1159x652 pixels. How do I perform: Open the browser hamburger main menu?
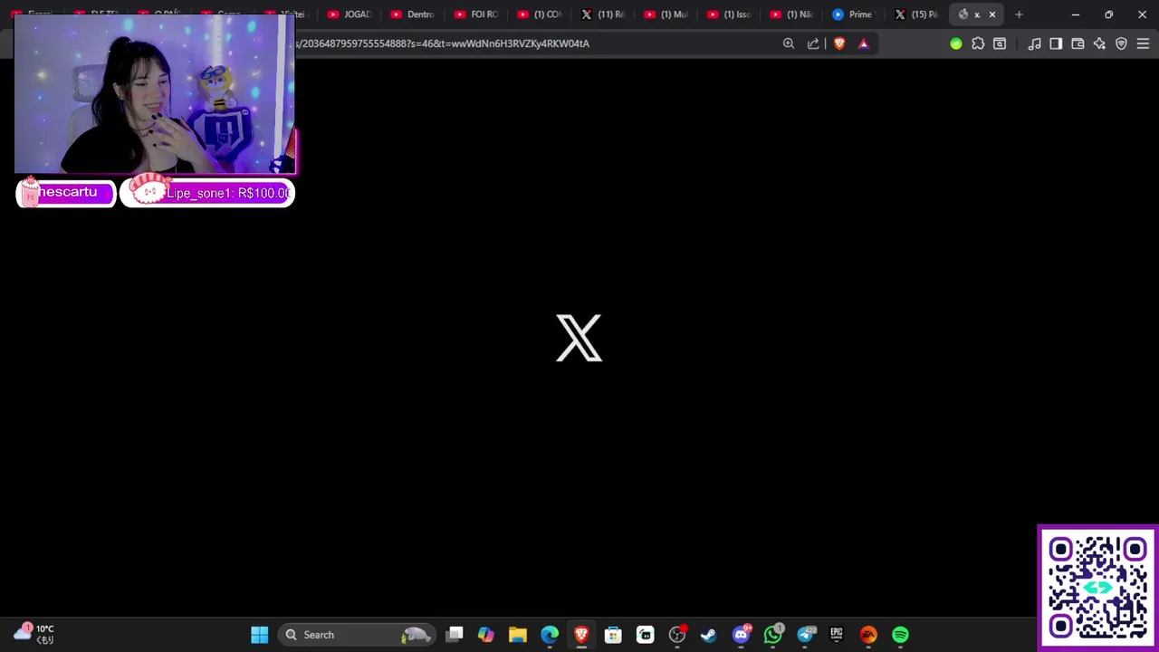tap(1143, 43)
